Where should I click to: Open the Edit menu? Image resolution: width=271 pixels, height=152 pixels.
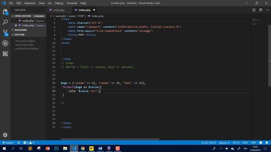(x=19, y=3)
